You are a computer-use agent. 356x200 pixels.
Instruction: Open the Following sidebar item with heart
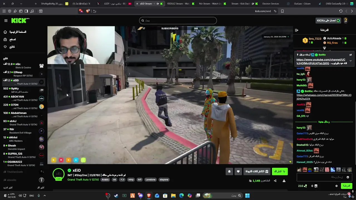coord(9,47)
